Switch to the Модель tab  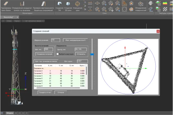click(10, 113)
